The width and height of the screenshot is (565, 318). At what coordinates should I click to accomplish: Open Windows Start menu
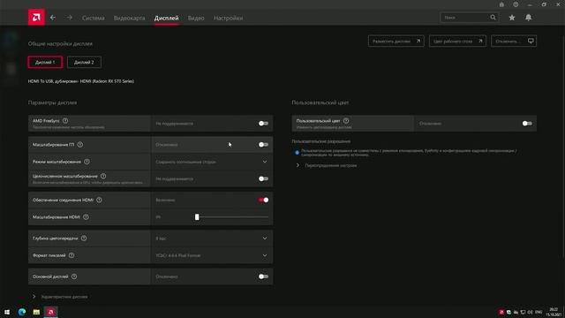click(7, 312)
